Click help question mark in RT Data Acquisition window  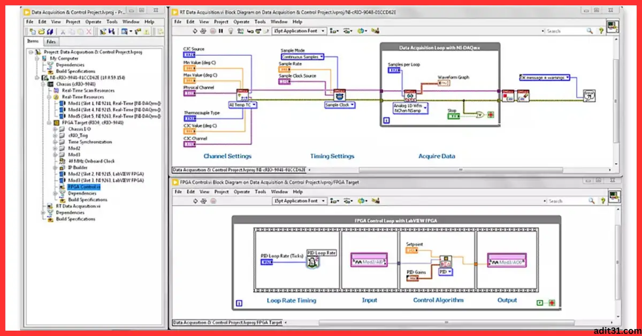pyautogui.click(x=601, y=31)
